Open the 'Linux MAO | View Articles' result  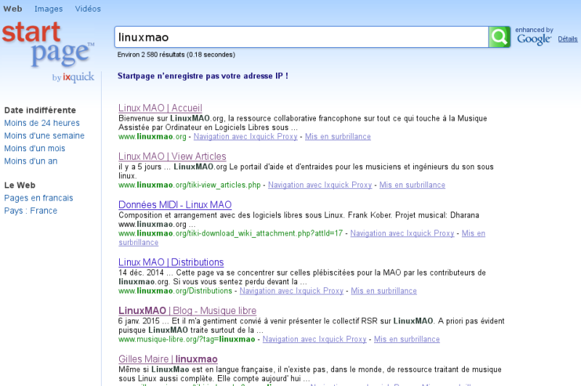point(172,156)
